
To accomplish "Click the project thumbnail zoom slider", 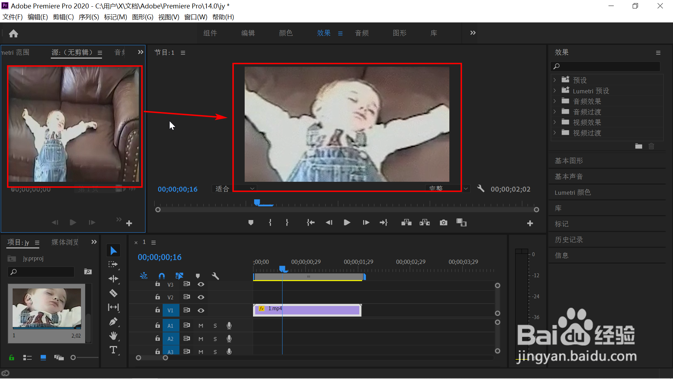I will pyautogui.click(x=73, y=358).
